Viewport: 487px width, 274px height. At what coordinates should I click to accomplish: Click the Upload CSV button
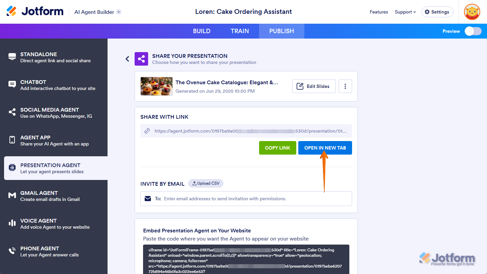(x=206, y=183)
